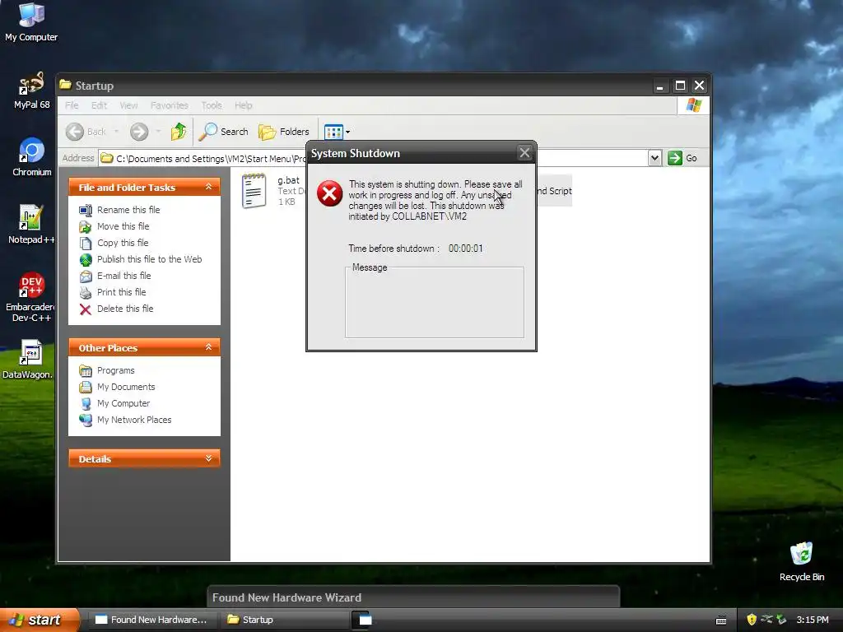Open Back button history dropdown arrow
843x632 pixels.
coord(116,132)
